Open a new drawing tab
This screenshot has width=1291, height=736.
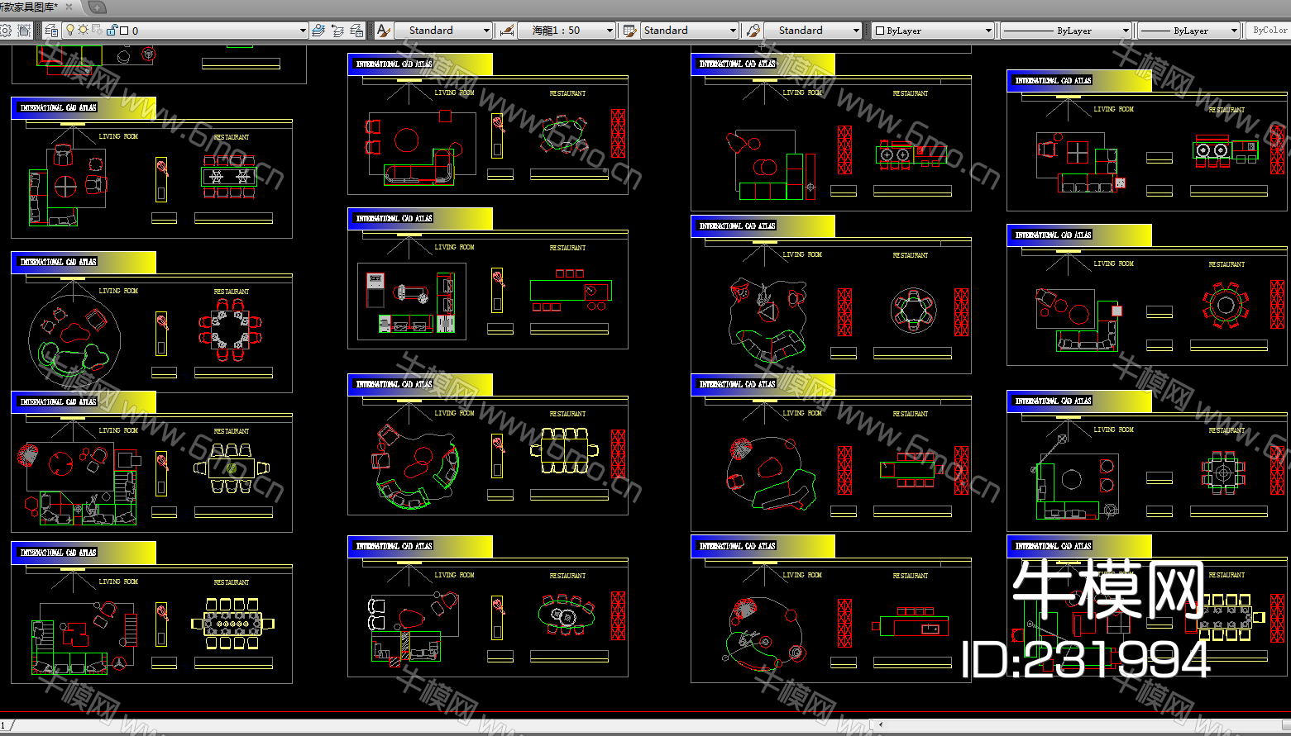point(97,7)
